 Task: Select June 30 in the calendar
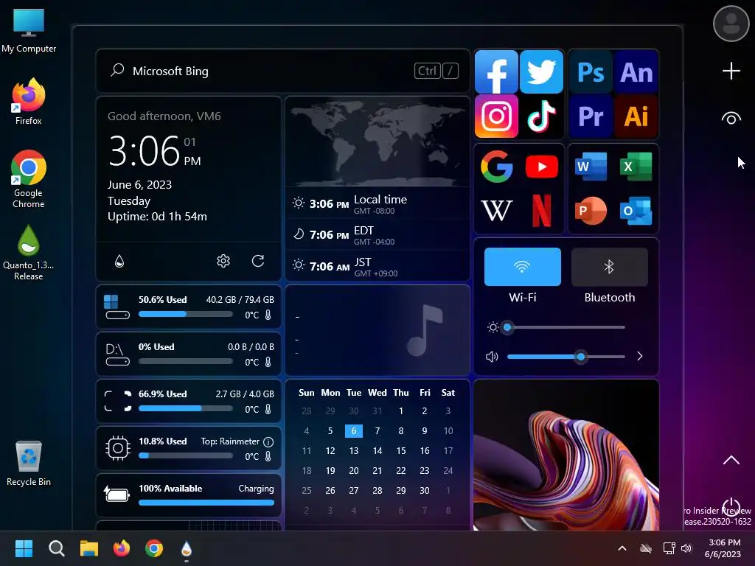tap(424, 490)
